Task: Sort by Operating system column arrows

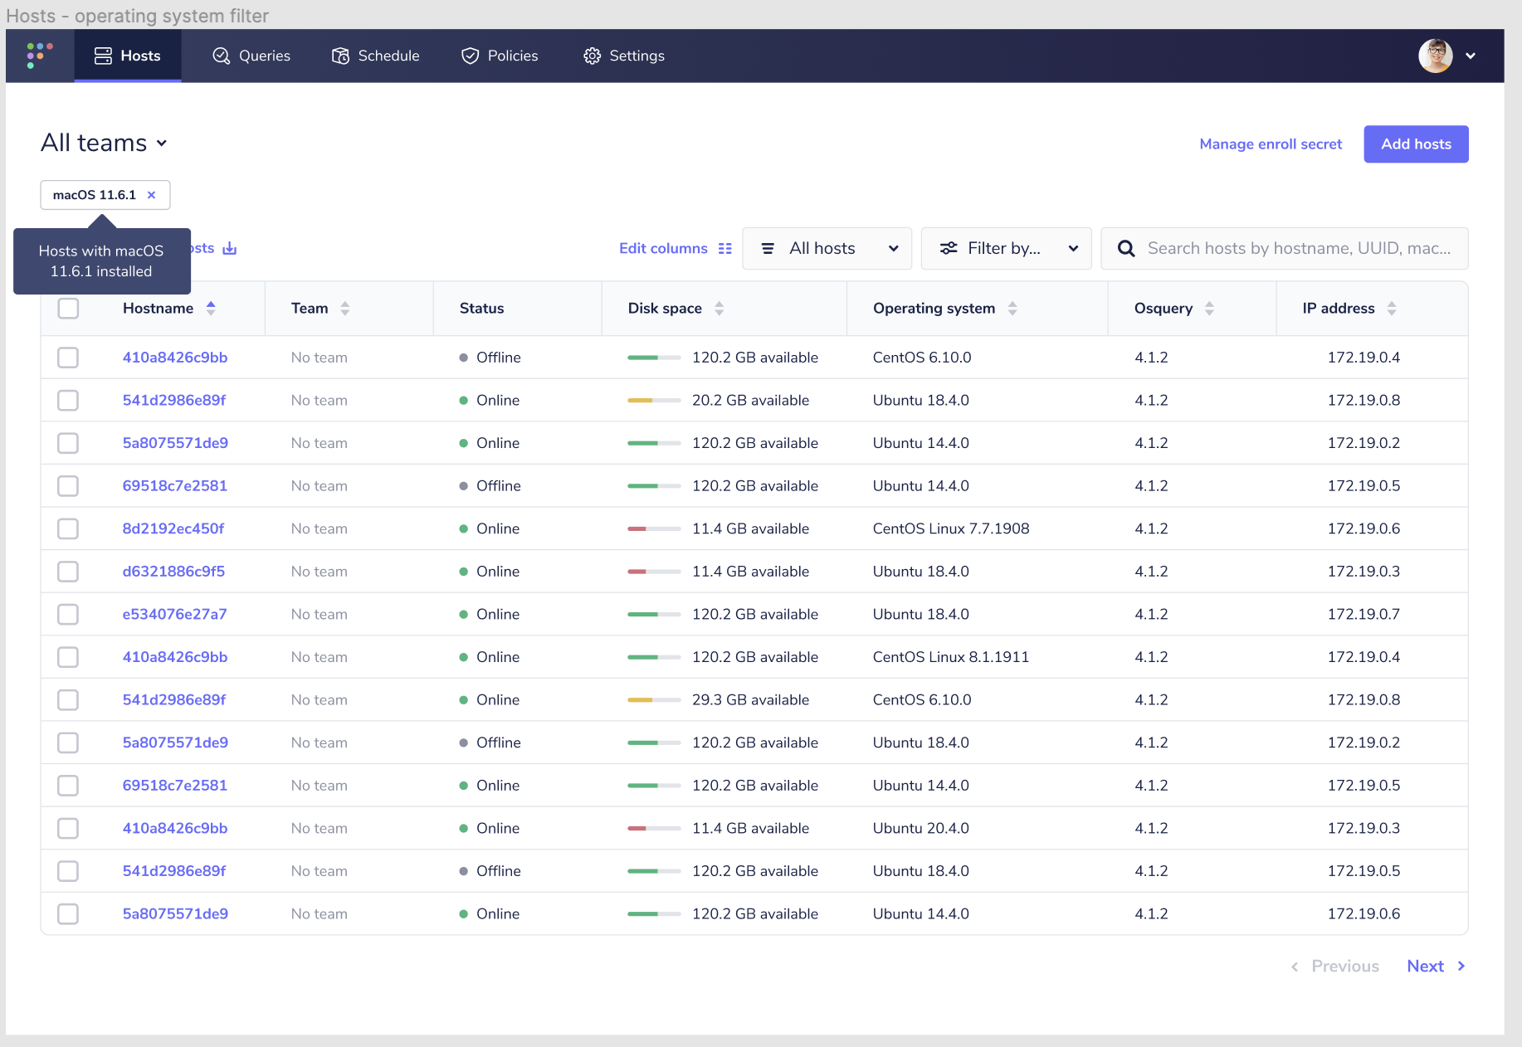Action: click(x=1012, y=308)
